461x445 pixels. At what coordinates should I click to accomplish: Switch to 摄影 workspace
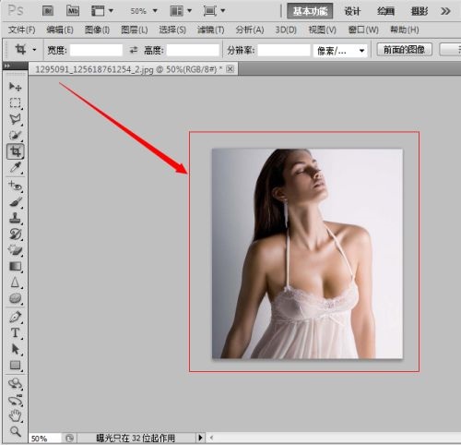(x=420, y=11)
